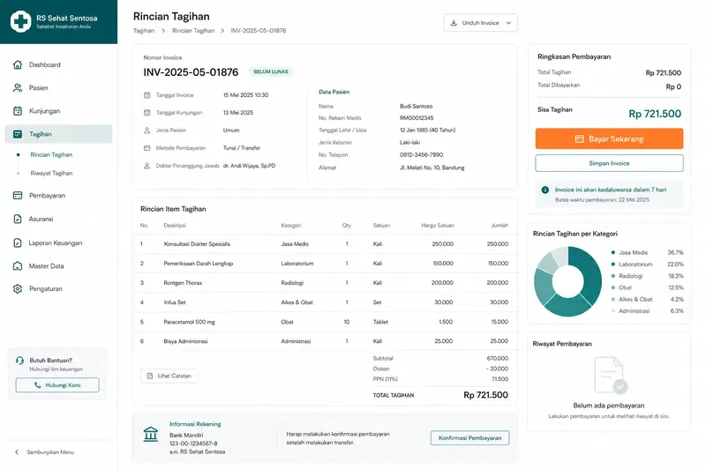Click the account number 123-00-1234567-8

(193, 444)
